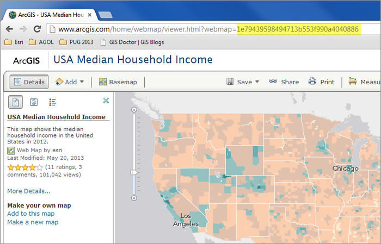Open a new browser tab
Image resolution: width=381 pixels, height=244 pixels.
point(105,15)
